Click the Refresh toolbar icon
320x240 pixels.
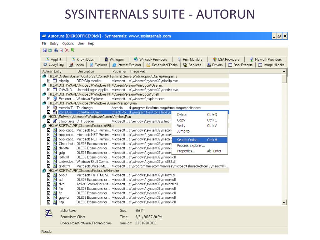pos(50,50)
